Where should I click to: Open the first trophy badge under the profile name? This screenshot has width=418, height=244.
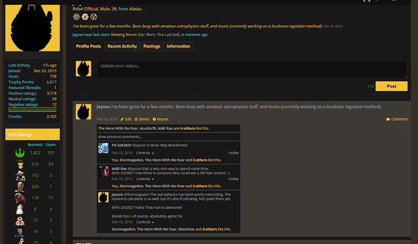76,17
